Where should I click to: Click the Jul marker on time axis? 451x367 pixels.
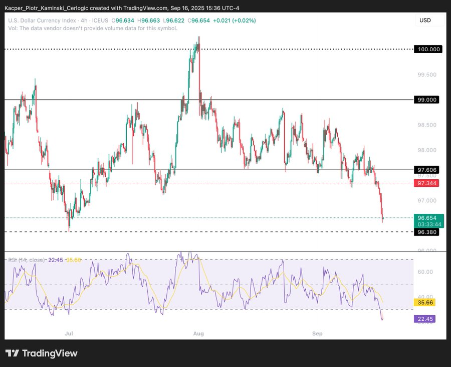tap(69, 333)
